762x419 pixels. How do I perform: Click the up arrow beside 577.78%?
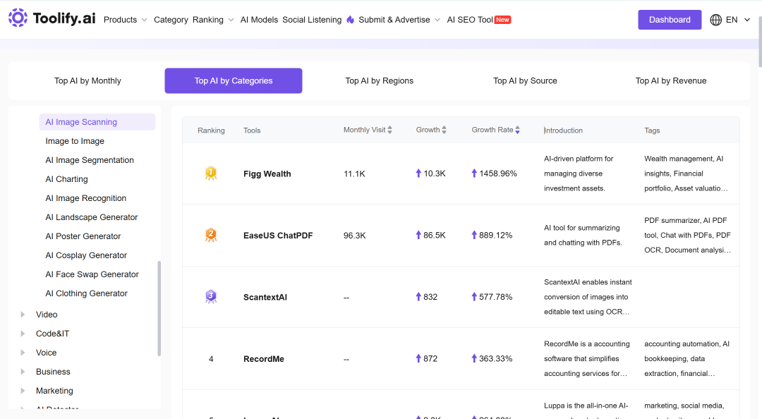click(474, 296)
